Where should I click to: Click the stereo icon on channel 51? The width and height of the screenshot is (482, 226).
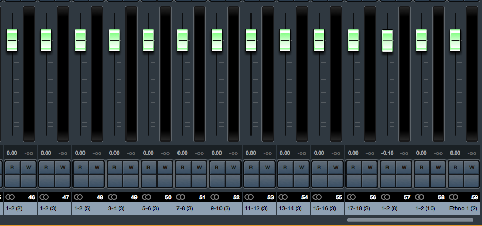pyautogui.click(x=181, y=197)
